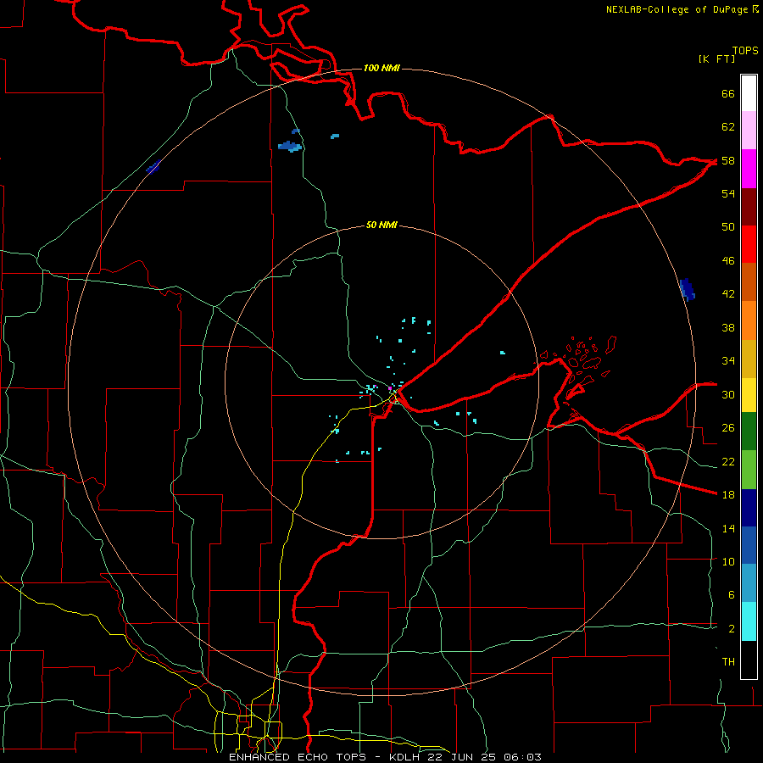
Task: Select the orange swatch near 38
Action: 749,320
